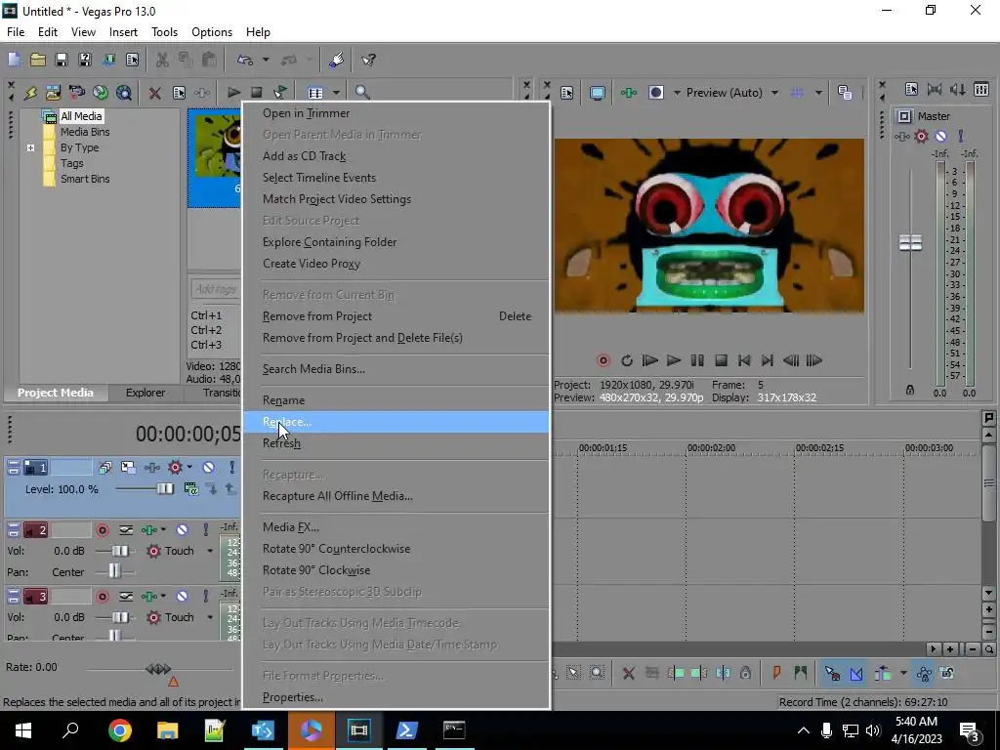Screen dimensions: 1000x750
Task: Click the Project Media search magnifier icon
Action: tap(362, 93)
